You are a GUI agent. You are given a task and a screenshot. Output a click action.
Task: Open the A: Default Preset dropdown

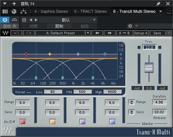click(x=63, y=33)
